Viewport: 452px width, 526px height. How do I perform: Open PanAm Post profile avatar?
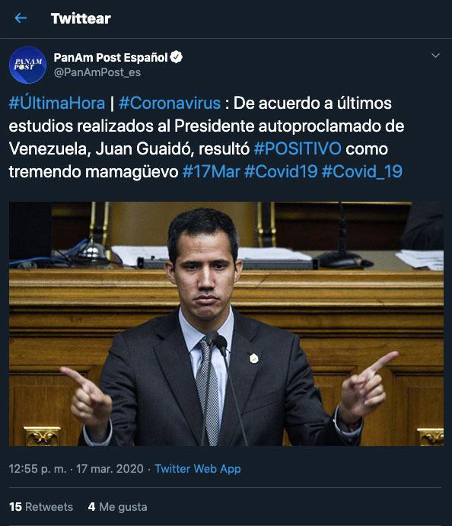tap(27, 65)
